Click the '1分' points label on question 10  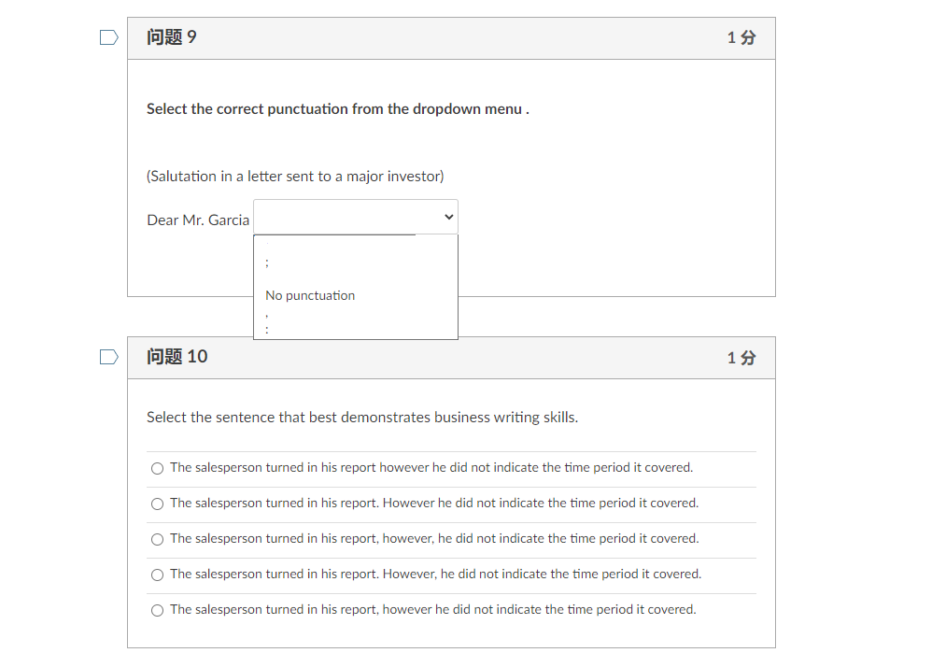741,357
